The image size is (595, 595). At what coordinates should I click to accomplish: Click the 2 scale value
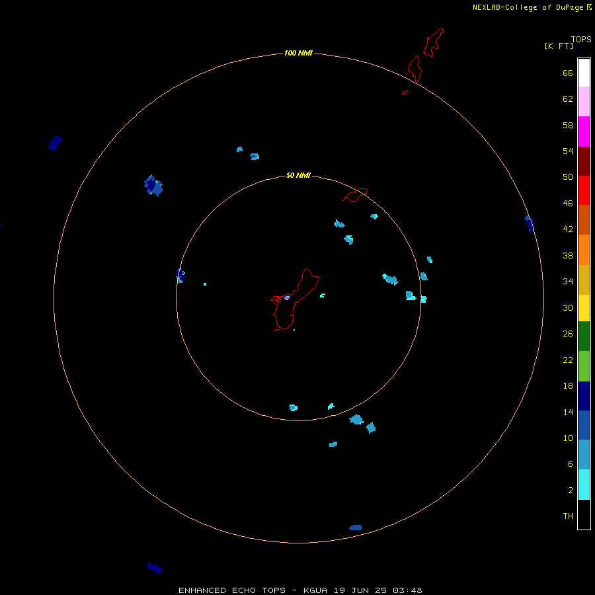tap(571, 490)
